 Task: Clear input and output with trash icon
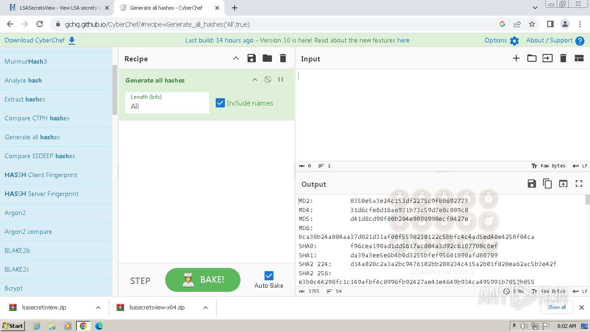click(563, 58)
